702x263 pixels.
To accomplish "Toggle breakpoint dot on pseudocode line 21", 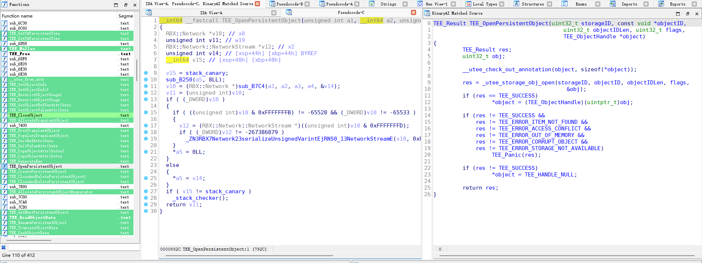I will coord(146,152).
